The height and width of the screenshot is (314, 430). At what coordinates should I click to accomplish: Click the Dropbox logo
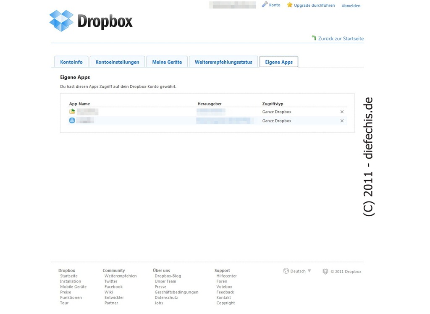(91, 21)
